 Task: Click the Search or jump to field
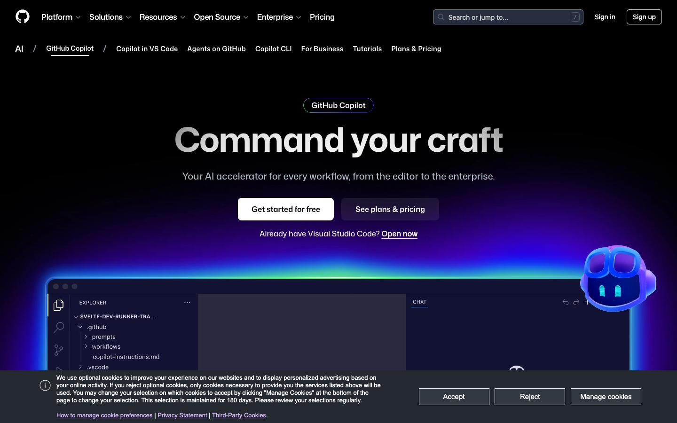(508, 17)
